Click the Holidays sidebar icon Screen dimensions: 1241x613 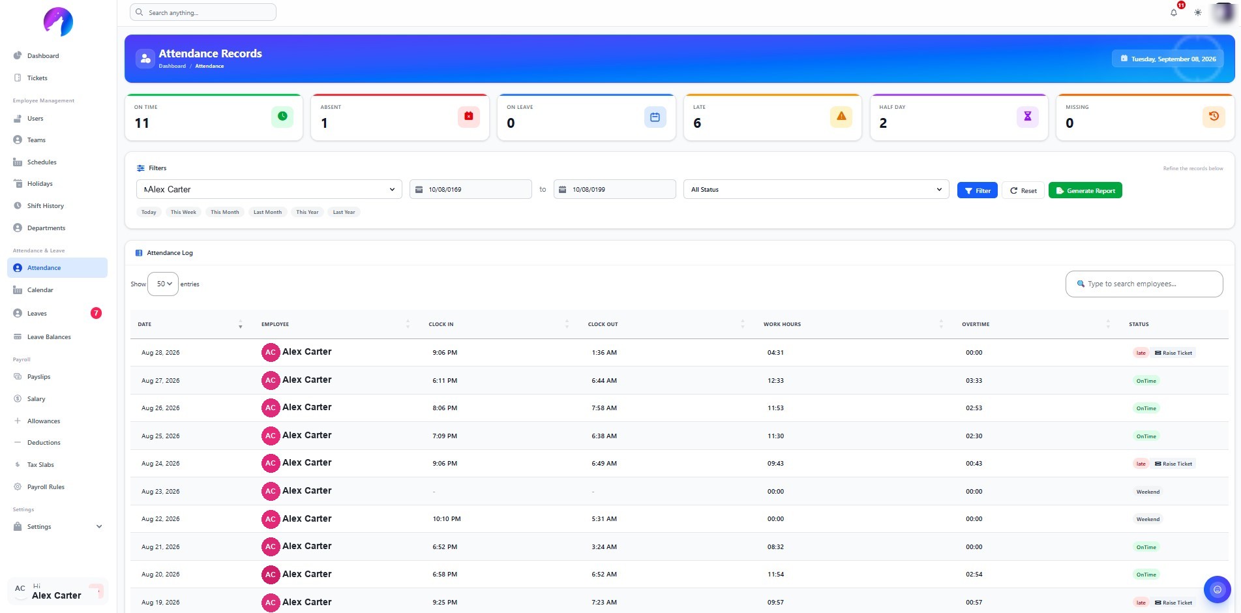pos(18,183)
